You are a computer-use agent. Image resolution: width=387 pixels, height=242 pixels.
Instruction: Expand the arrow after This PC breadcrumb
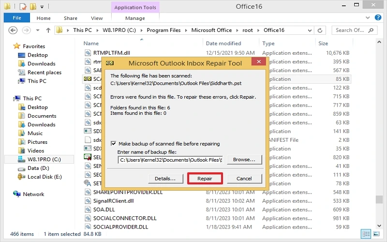[x=97, y=30]
